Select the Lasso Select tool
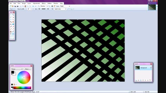 pyautogui.click(x=11, y=17)
